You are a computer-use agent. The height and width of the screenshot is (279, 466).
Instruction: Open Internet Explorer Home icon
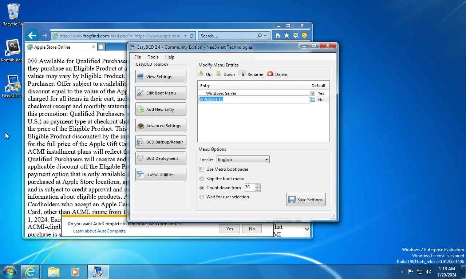278,35
